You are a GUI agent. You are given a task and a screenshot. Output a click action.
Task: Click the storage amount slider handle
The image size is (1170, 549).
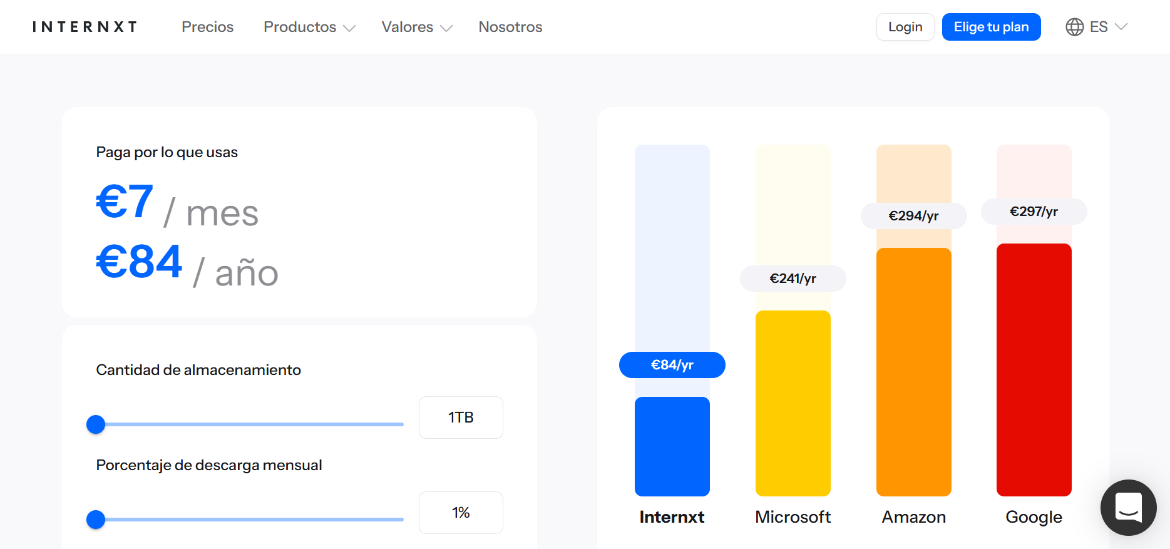[96, 424]
